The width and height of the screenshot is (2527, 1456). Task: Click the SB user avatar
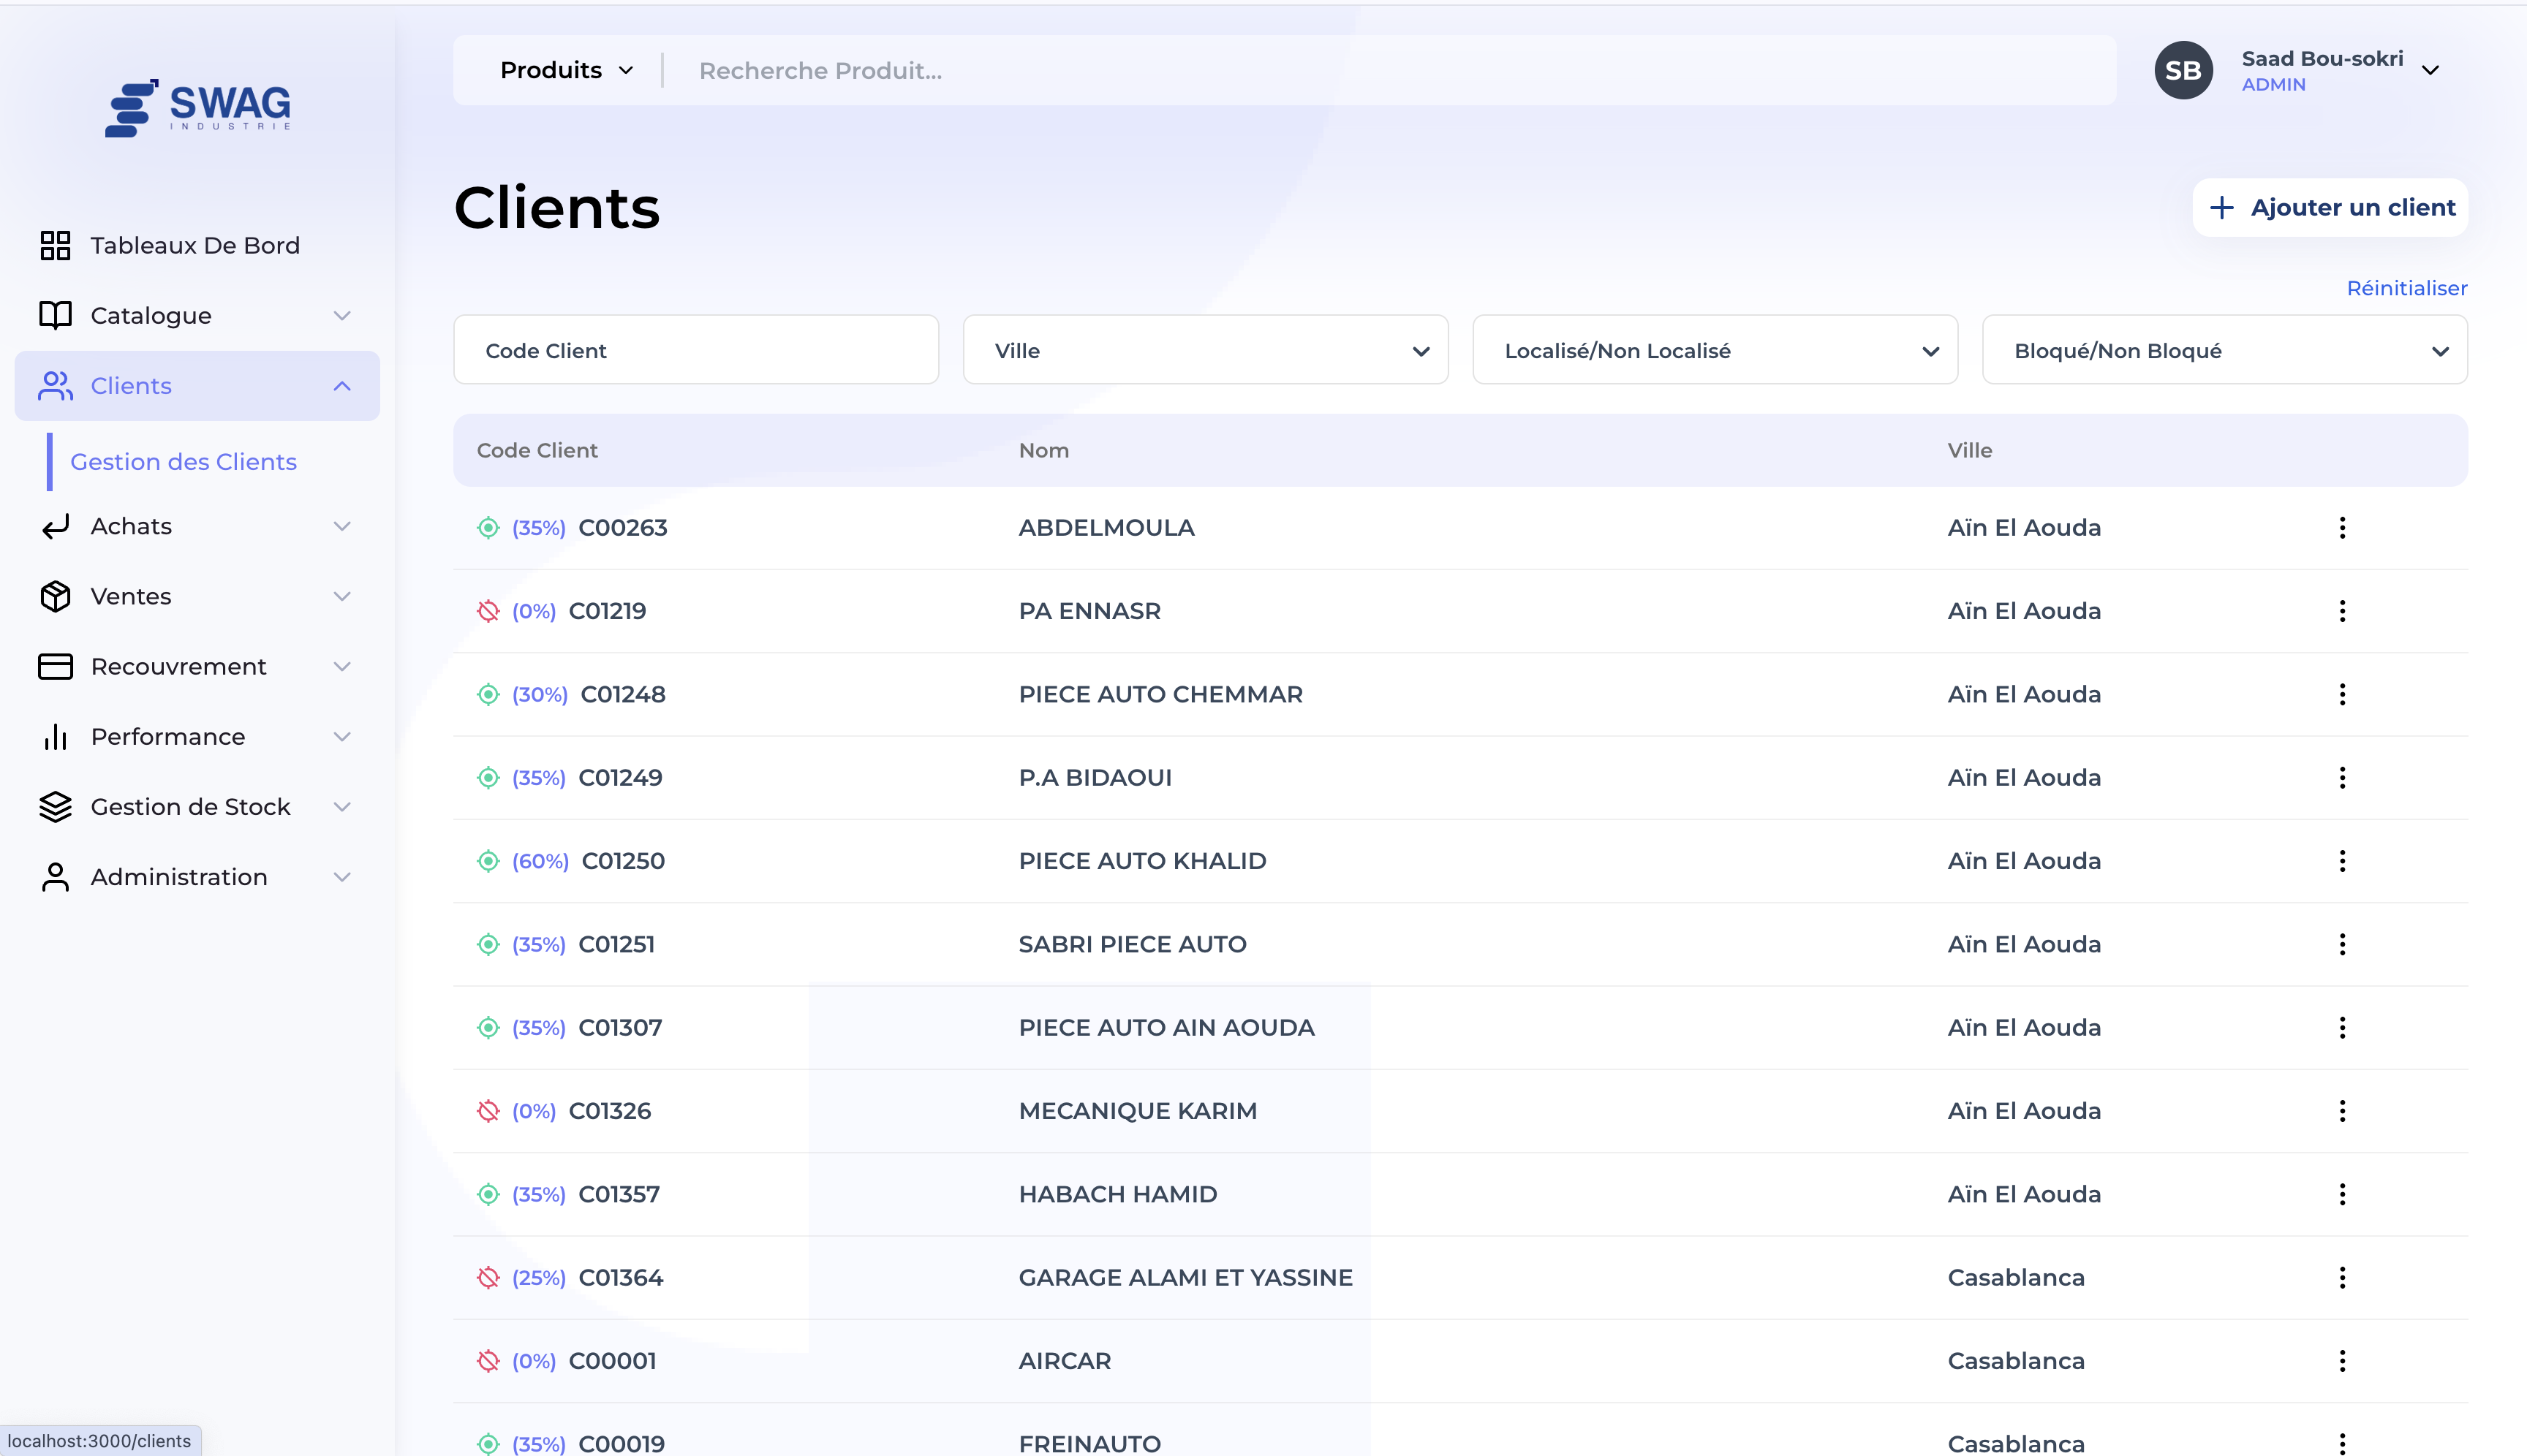click(2183, 70)
